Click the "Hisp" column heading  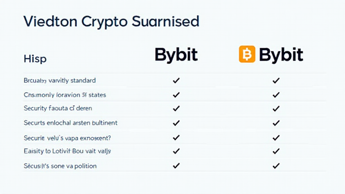pos(35,59)
